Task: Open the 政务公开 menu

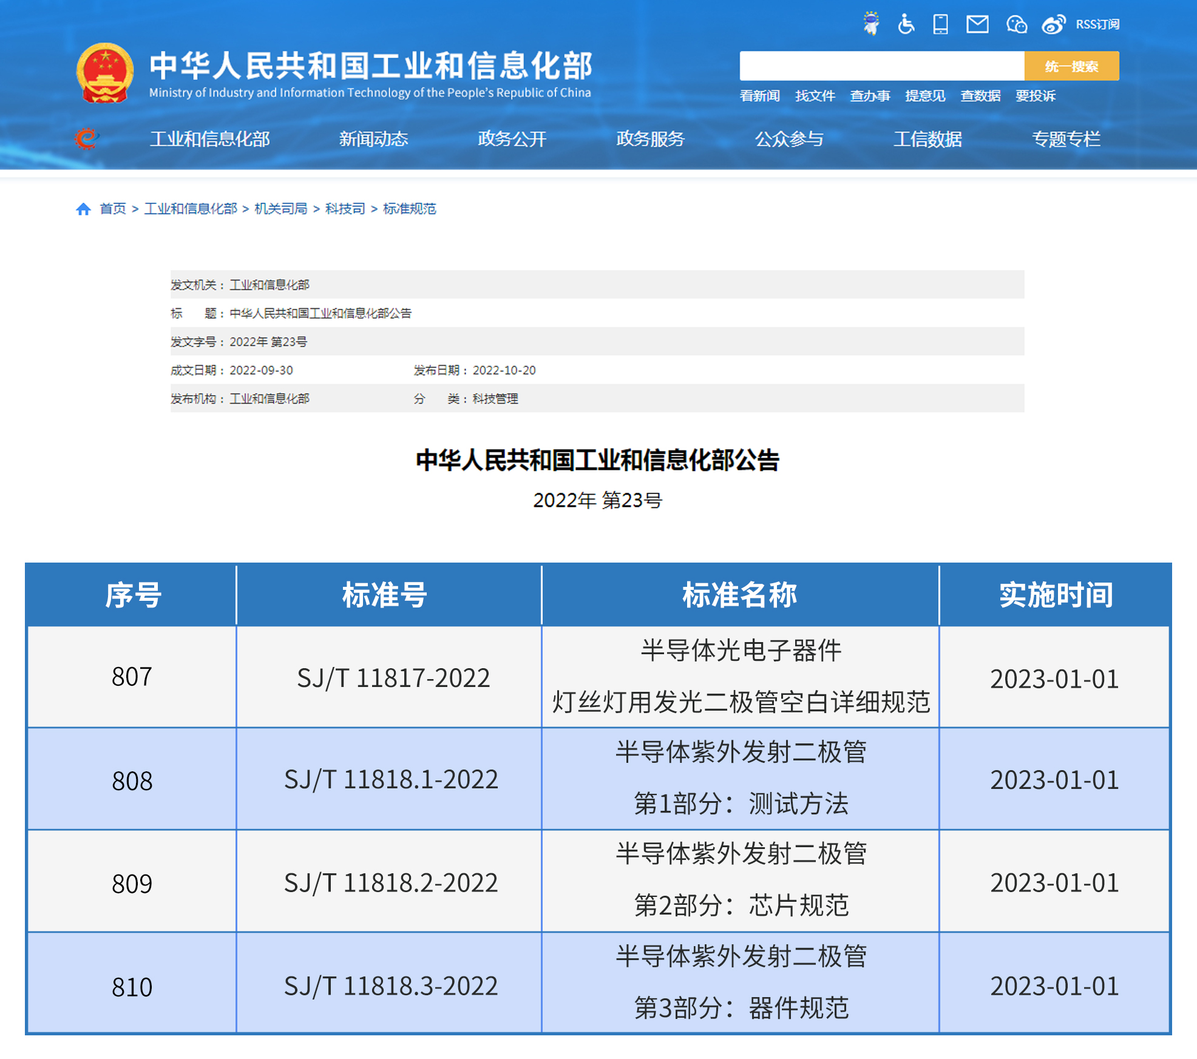Action: [512, 139]
